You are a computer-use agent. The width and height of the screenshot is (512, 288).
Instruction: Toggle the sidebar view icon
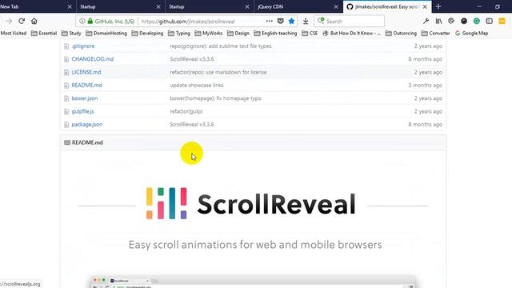click(489, 22)
